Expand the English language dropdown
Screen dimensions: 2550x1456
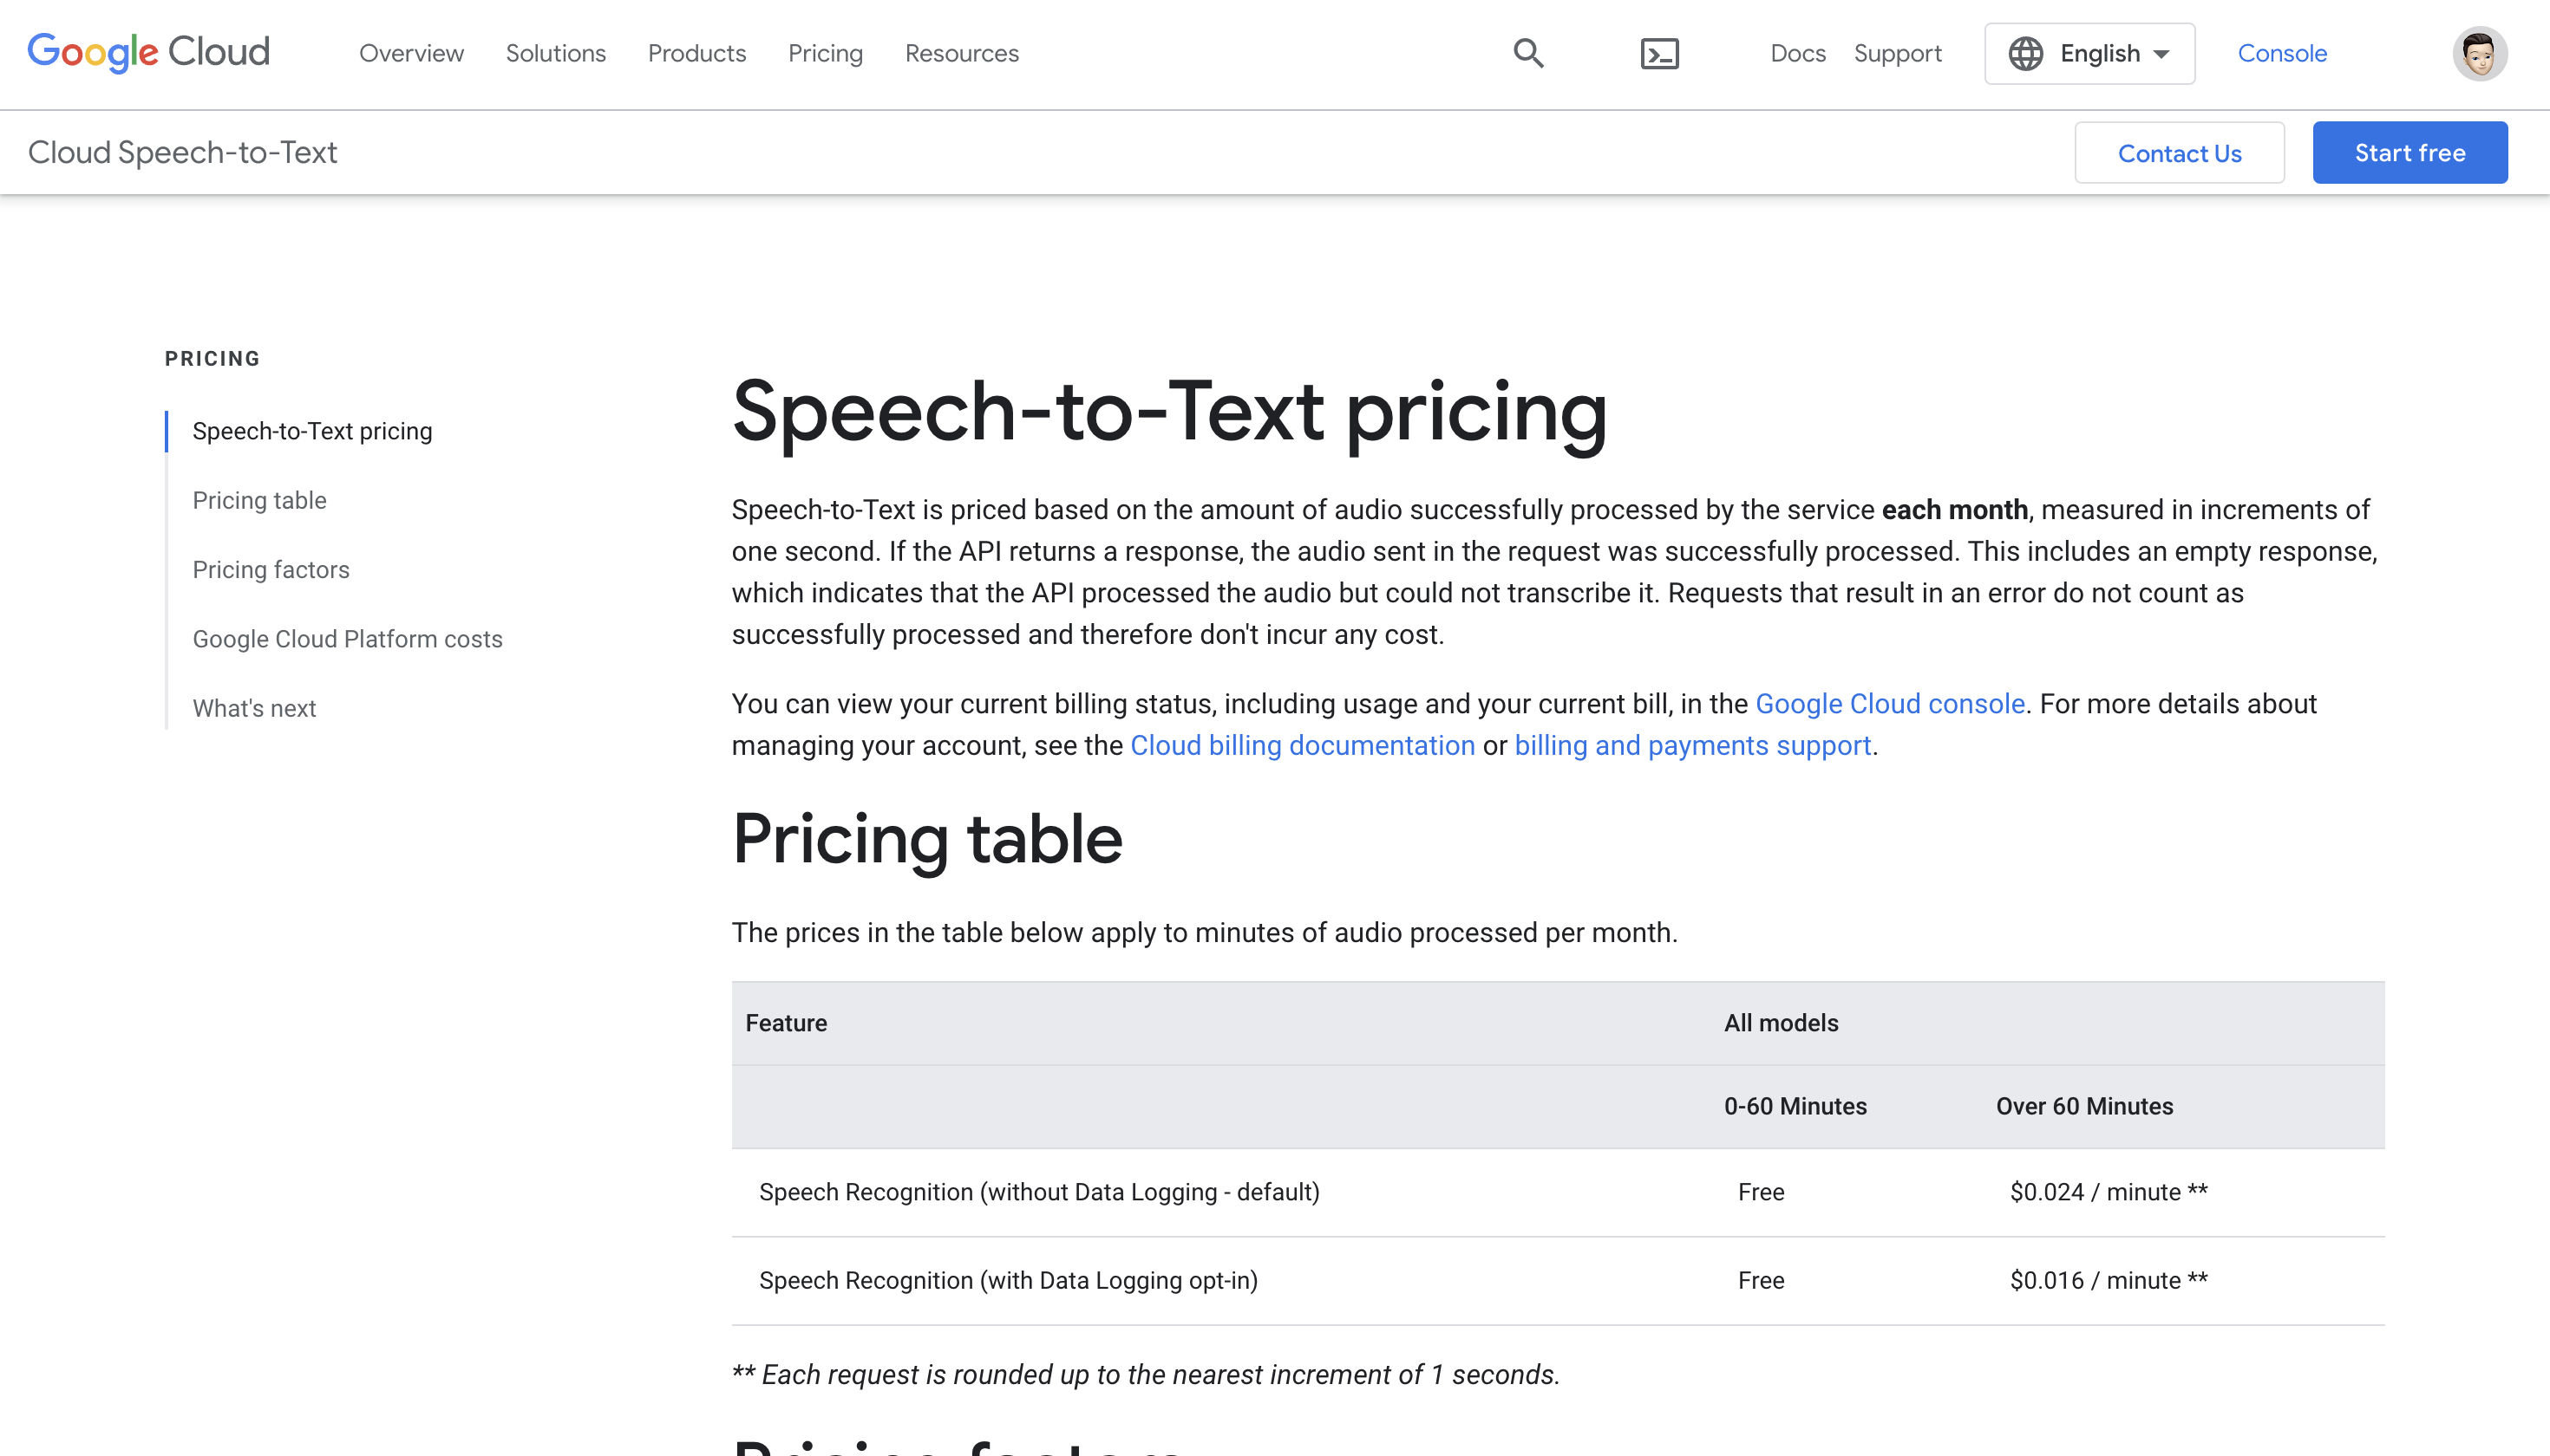(2088, 53)
